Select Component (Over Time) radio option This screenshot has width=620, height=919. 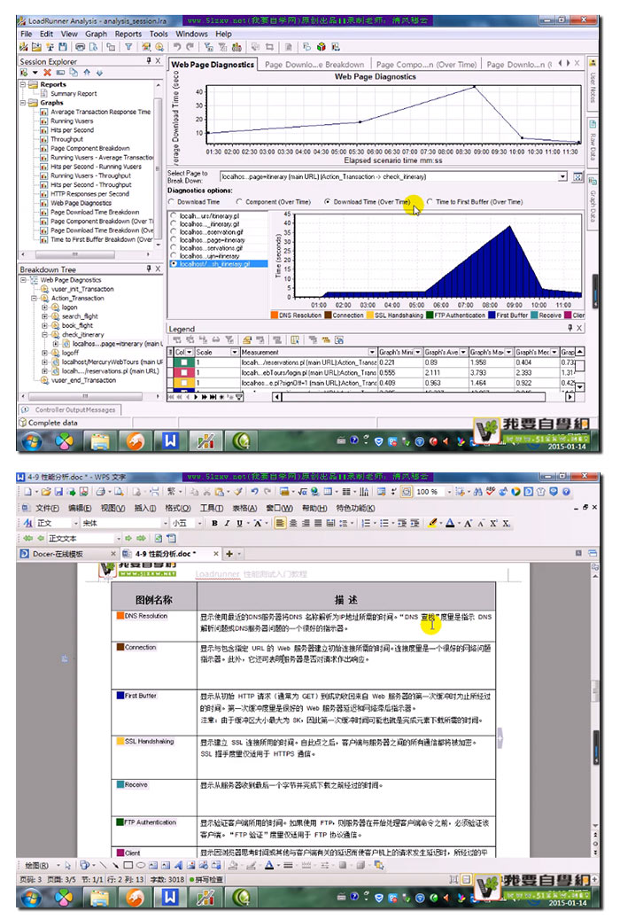239,202
